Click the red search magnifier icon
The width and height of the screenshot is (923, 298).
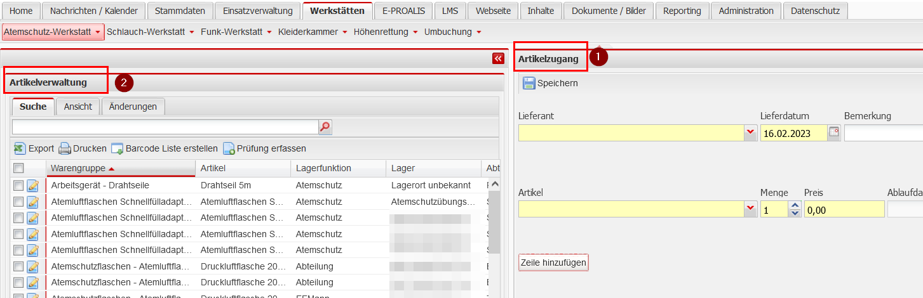click(325, 127)
